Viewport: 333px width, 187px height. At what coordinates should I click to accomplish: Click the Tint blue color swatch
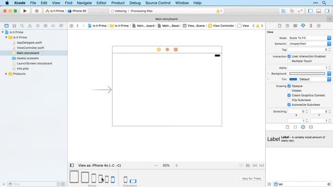pos(293,79)
